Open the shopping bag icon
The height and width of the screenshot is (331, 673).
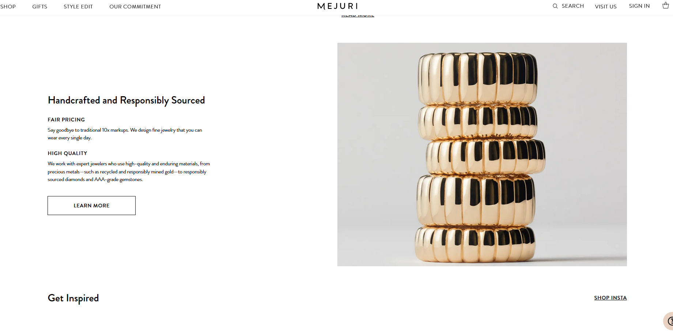[666, 5]
